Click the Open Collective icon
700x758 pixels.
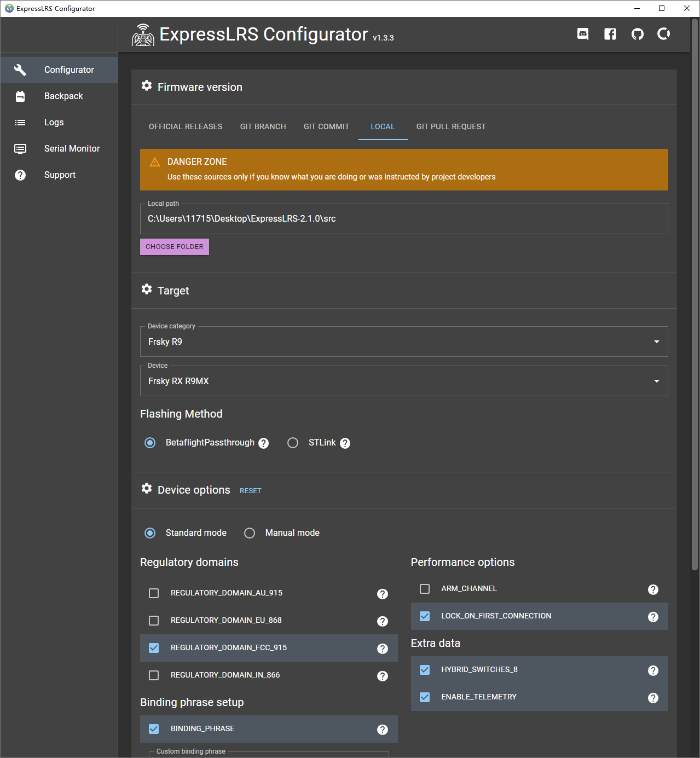coord(664,34)
